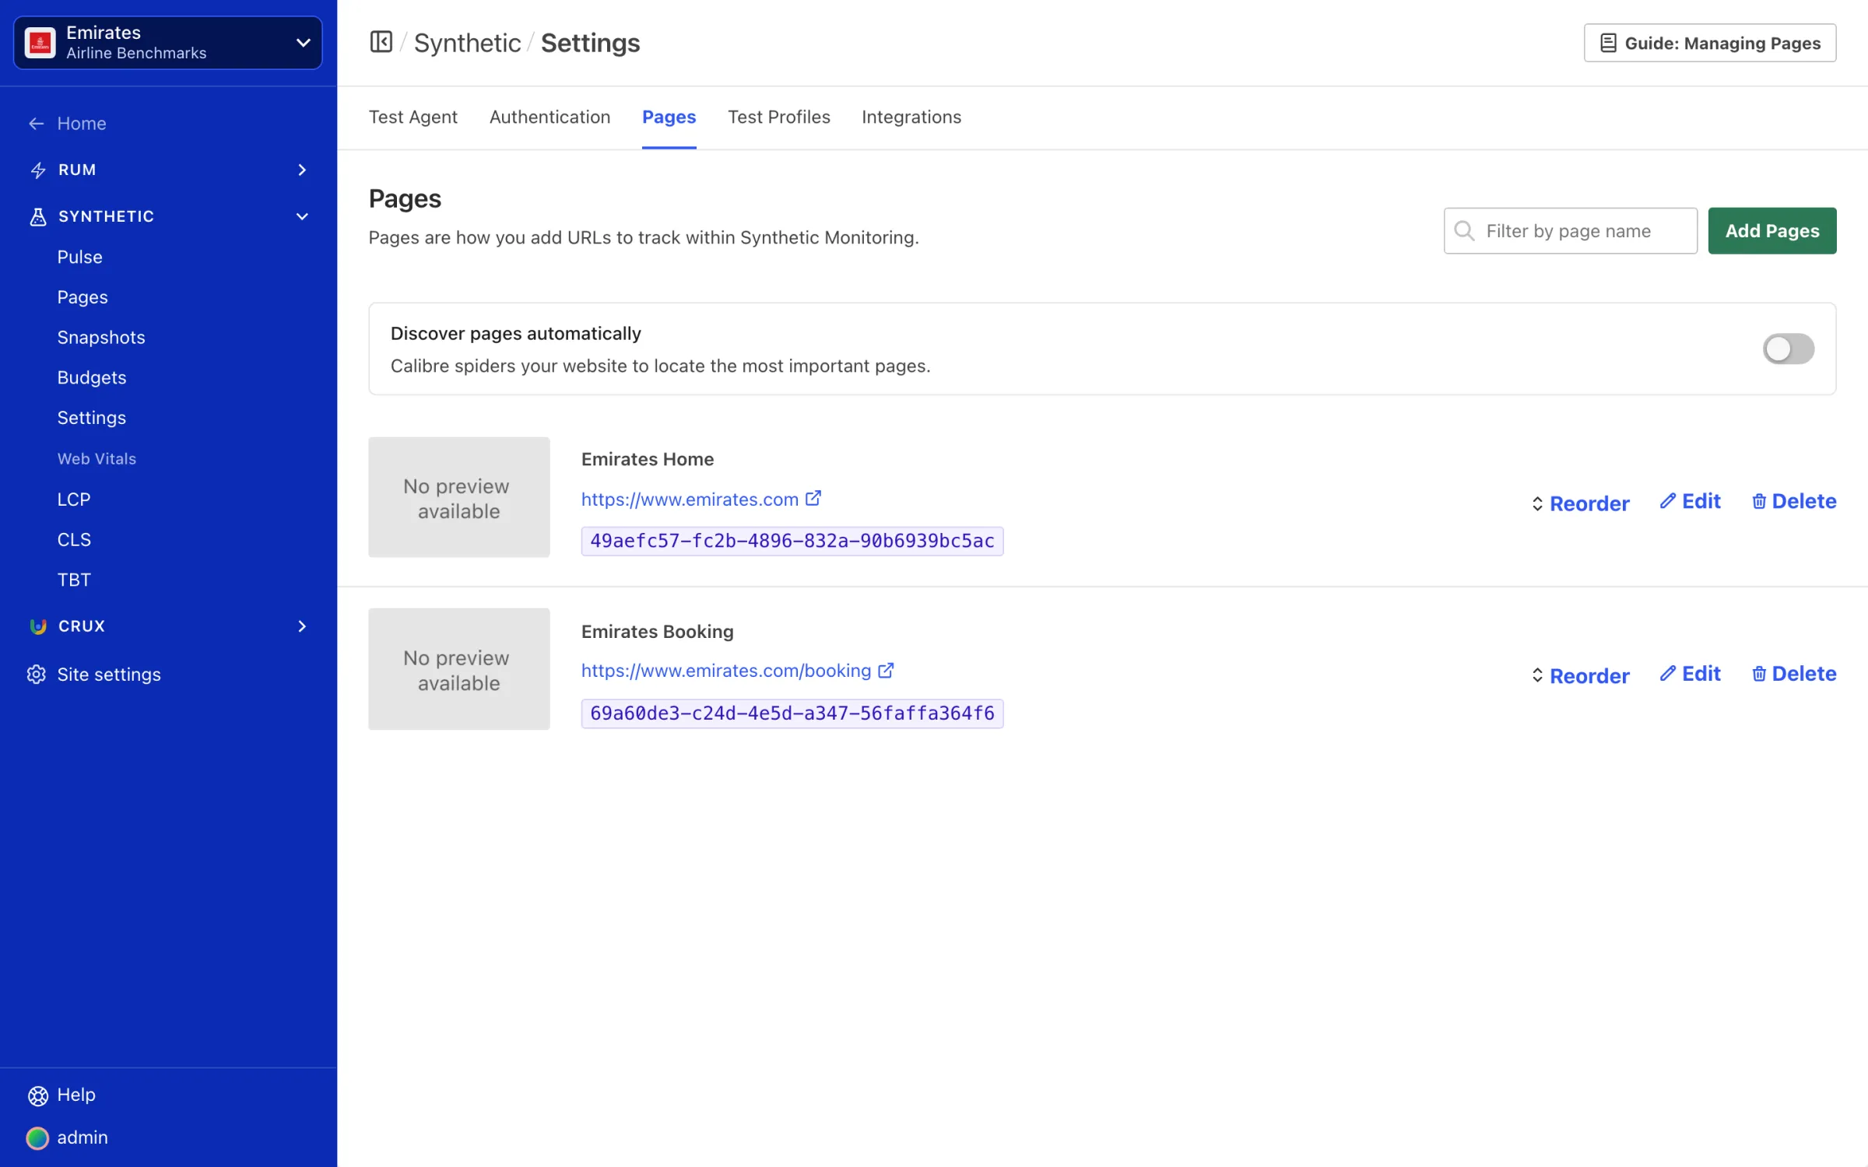Image resolution: width=1868 pixels, height=1167 pixels.
Task: Click the Synthetic flask icon
Action: [x=37, y=216]
